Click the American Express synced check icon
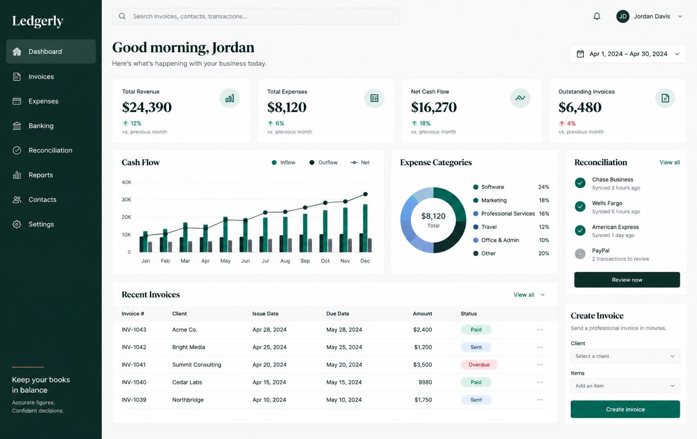Image resolution: width=697 pixels, height=439 pixels. click(580, 230)
